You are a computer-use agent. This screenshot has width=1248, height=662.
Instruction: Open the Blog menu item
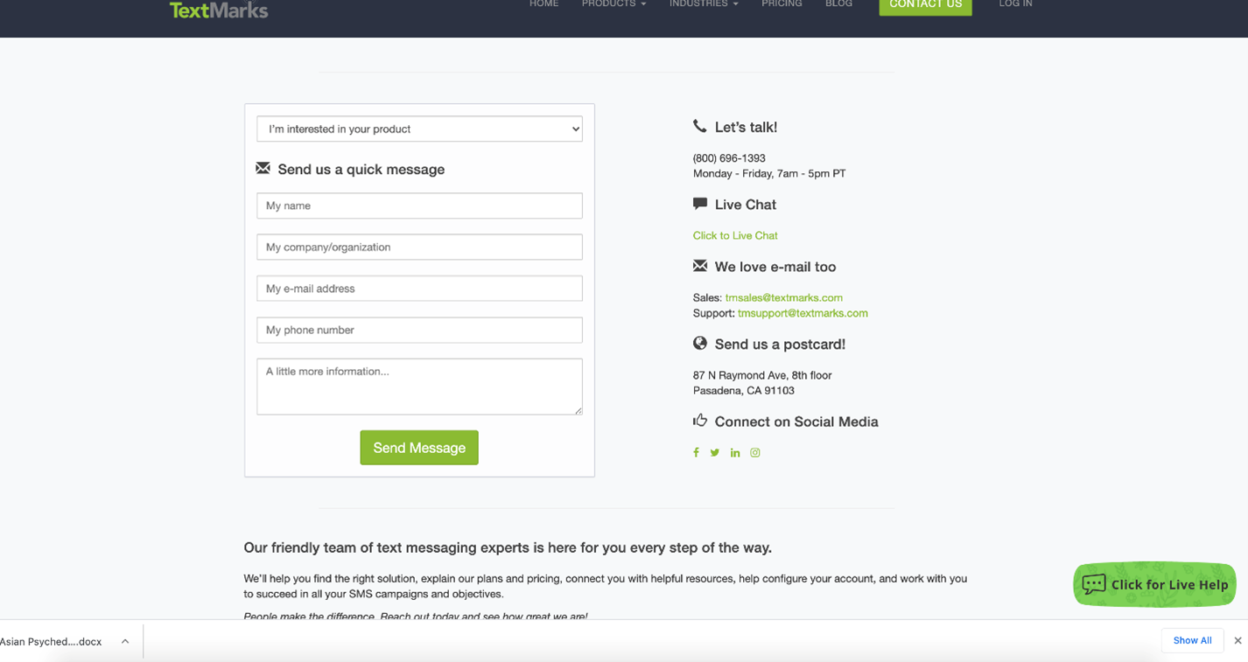tap(838, 4)
